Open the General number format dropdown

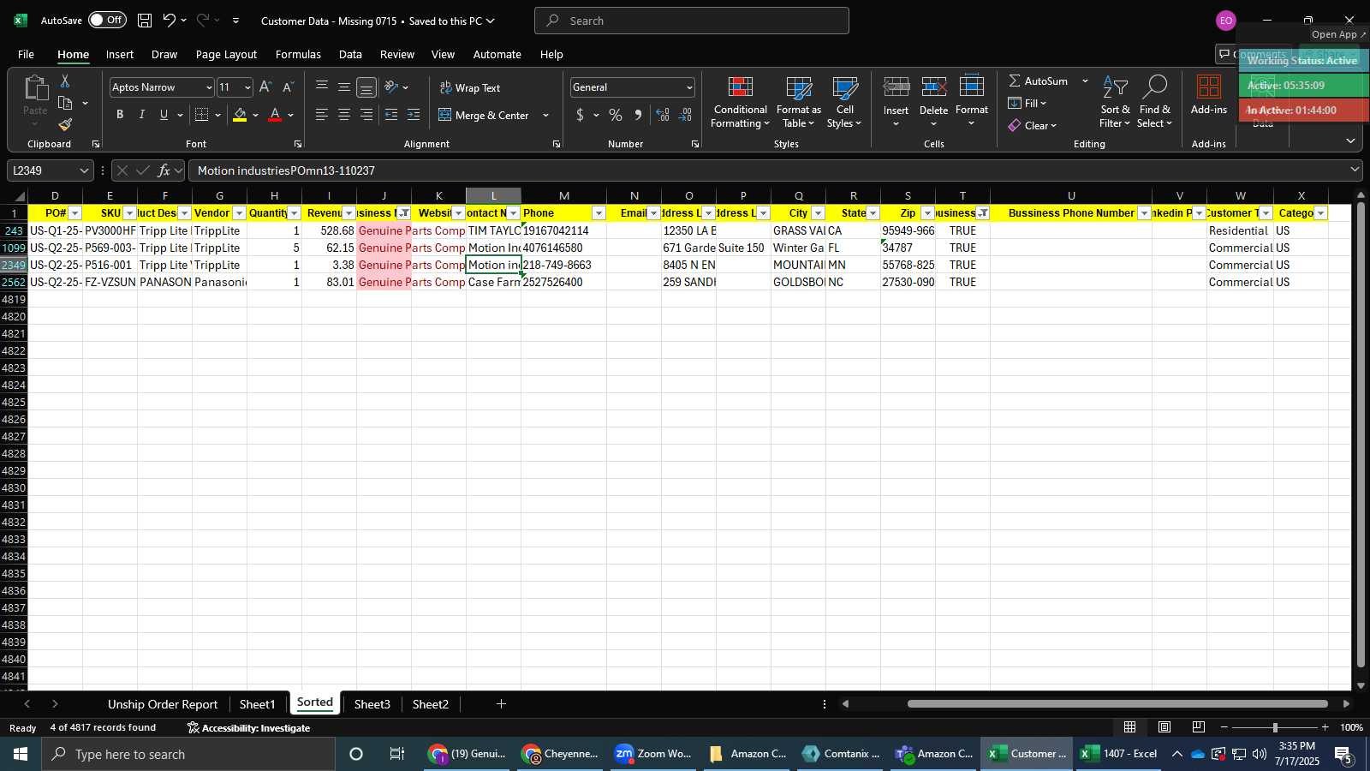point(689,87)
